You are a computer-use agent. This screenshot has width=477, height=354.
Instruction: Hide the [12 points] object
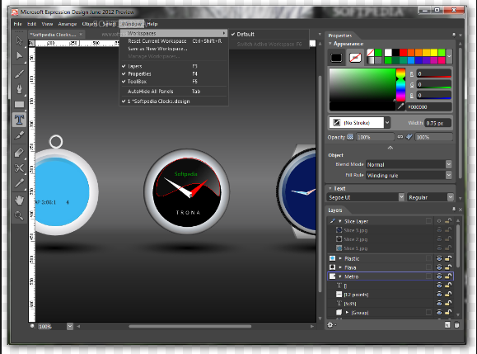point(439,295)
